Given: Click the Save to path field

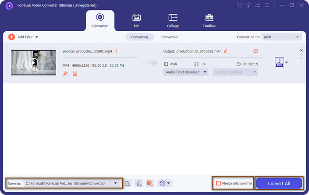Looking at the screenshot, I should coord(67,183).
